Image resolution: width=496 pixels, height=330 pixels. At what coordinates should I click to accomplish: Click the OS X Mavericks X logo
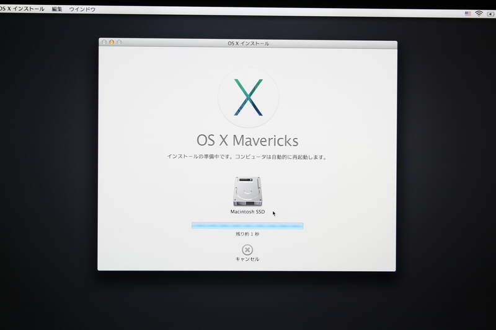tap(247, 97)
